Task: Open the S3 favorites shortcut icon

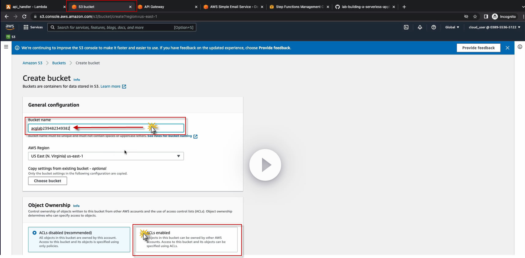Action: 8,37
